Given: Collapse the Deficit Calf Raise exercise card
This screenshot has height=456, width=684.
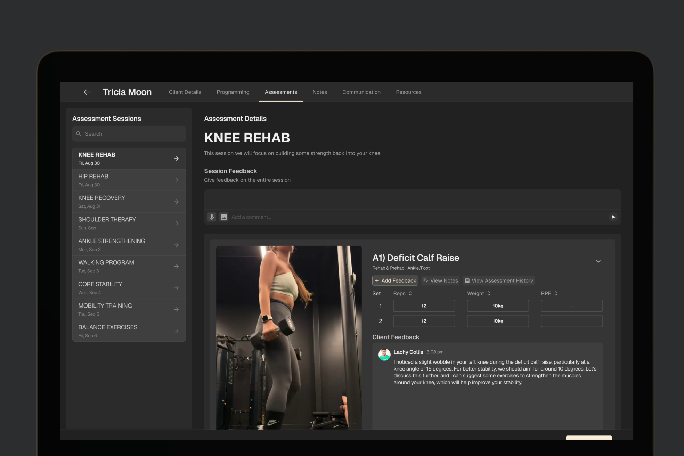Looking at the screenshot, I should (598, 261).
